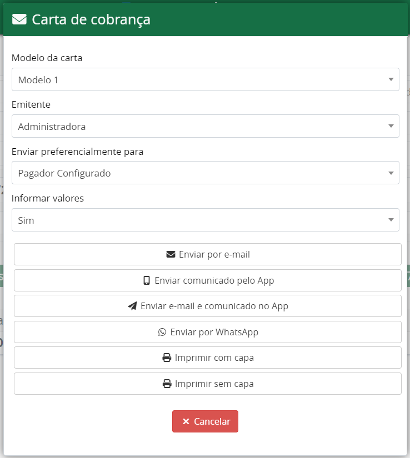Expand the Emitente dropdown showing Administradora
This screenshot has width=410, height=458.
[205, 127]
